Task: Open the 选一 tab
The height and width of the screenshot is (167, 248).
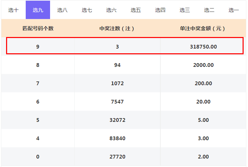Action: (233, 10)
